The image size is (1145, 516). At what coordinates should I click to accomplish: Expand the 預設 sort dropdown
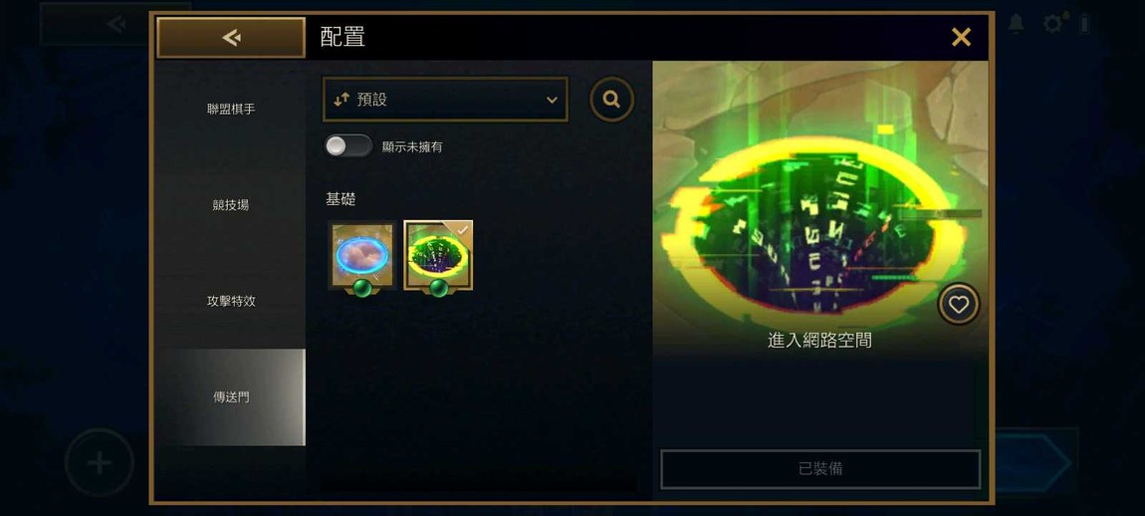click(445, 100)
